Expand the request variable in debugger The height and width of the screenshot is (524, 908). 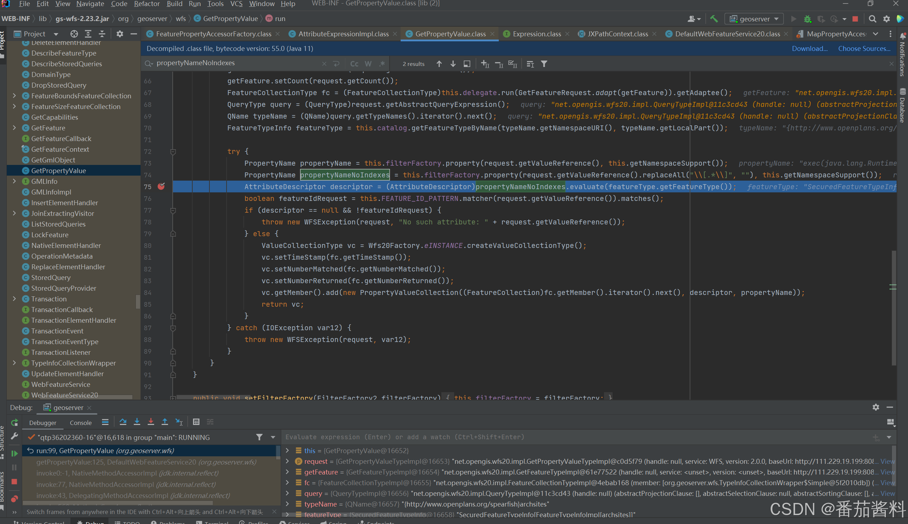(x=287, y=461)
